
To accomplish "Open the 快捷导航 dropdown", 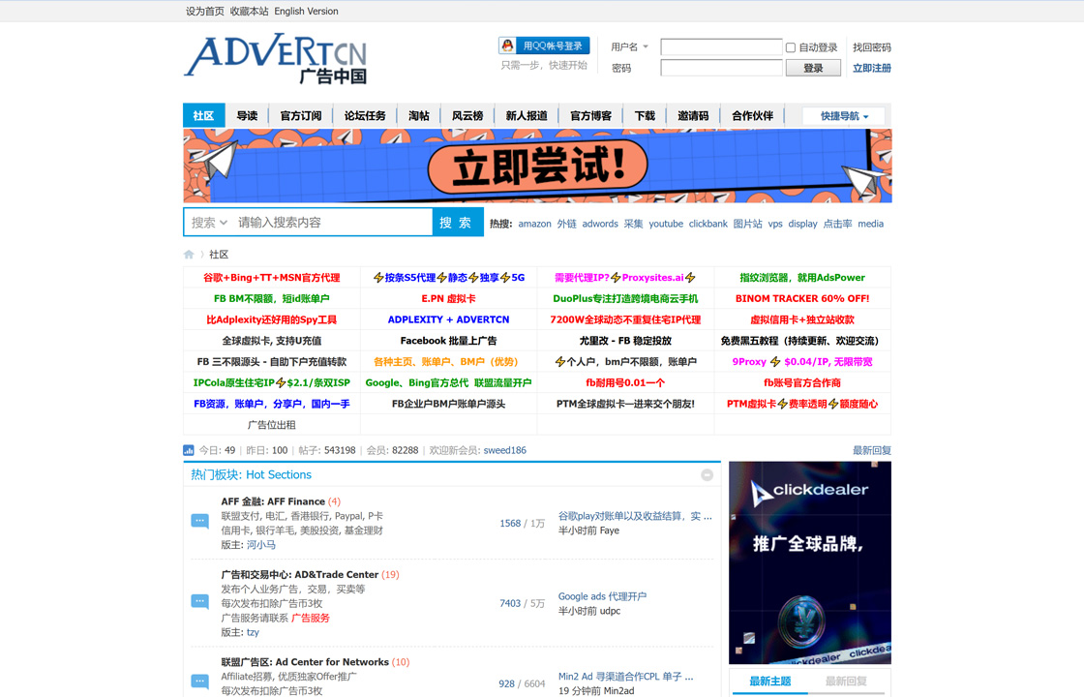I will 843,116.
